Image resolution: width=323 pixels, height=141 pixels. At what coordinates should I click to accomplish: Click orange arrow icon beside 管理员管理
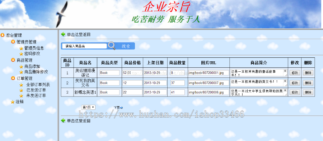13,42
